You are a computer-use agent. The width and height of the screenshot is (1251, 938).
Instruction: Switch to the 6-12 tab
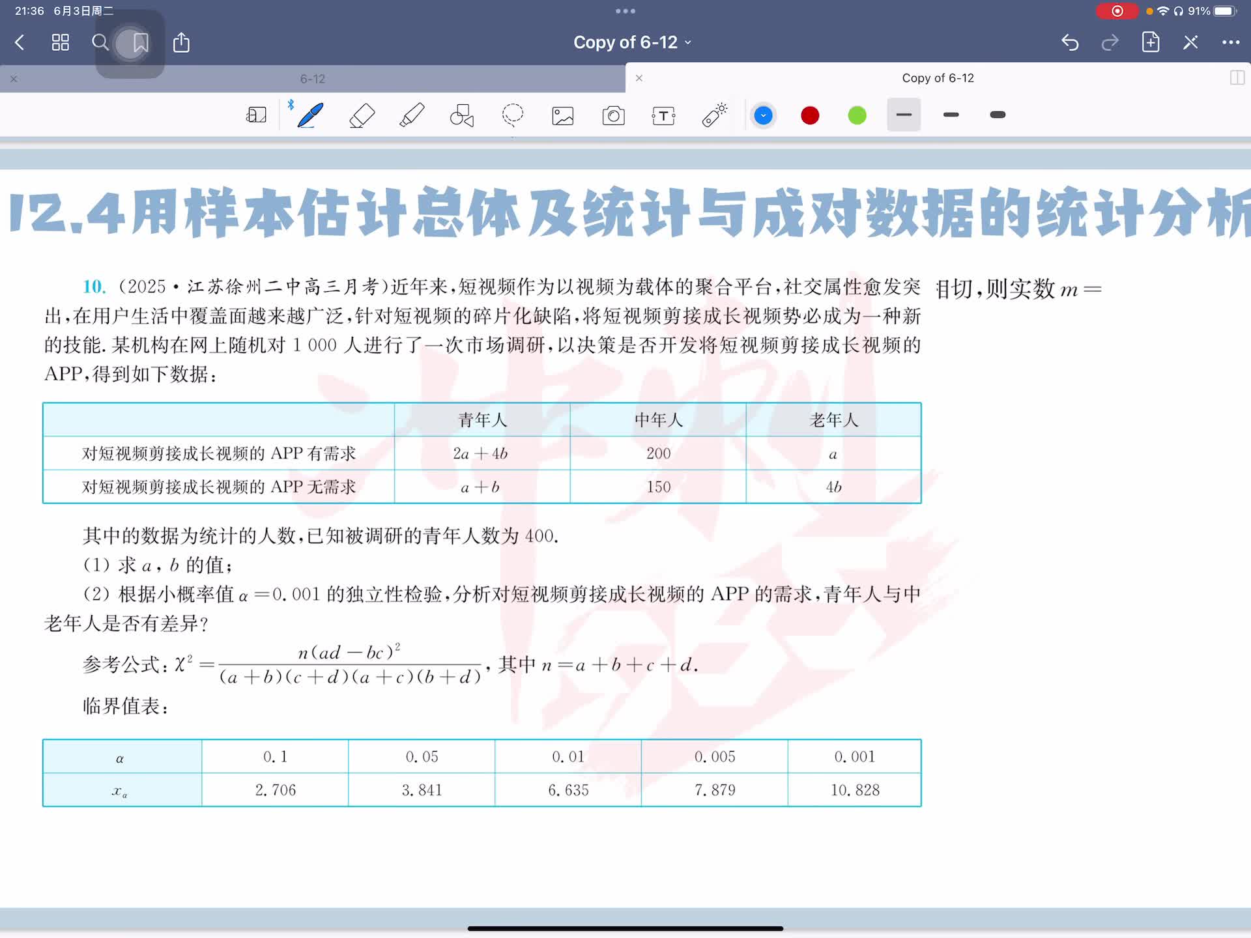click(x=313, y=79)
